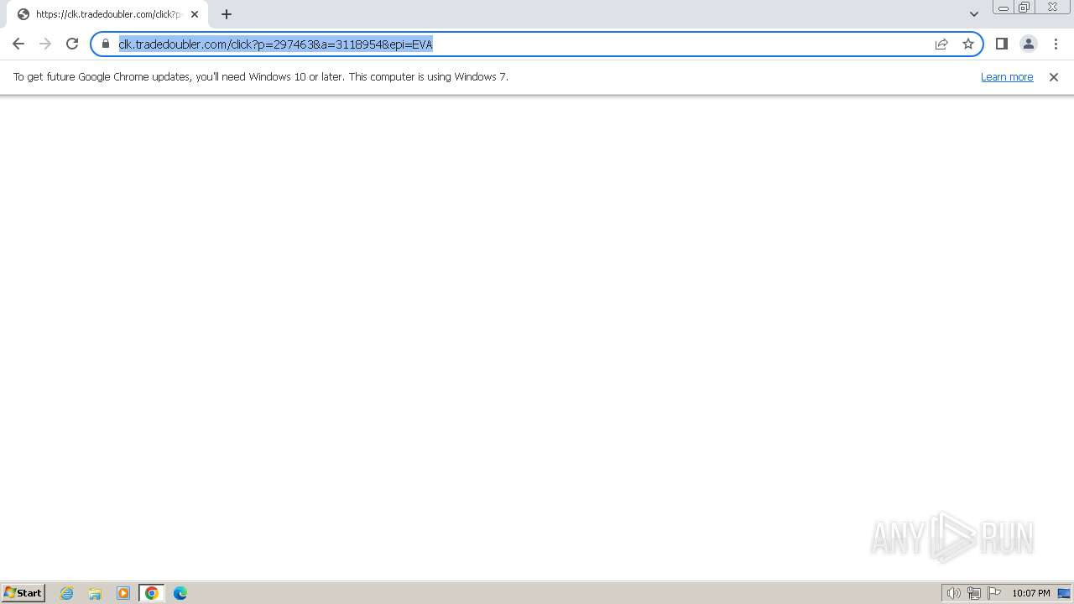Image resolution: width=1074 pixels, height=604 pixels.
Task: Go forward with the forward arrow
Action: point(45,44)
